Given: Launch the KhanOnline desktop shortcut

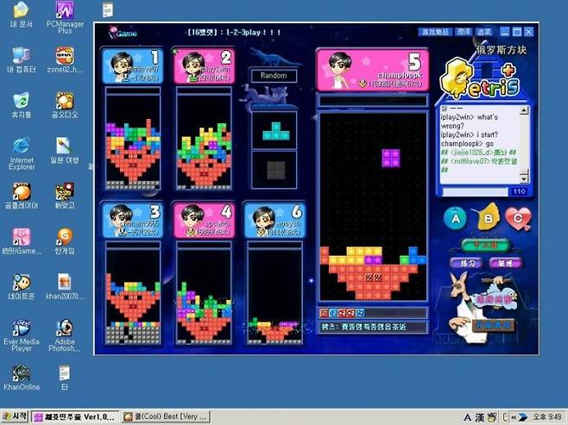Looking at the screenshot, I should click(x=22, y=378).
